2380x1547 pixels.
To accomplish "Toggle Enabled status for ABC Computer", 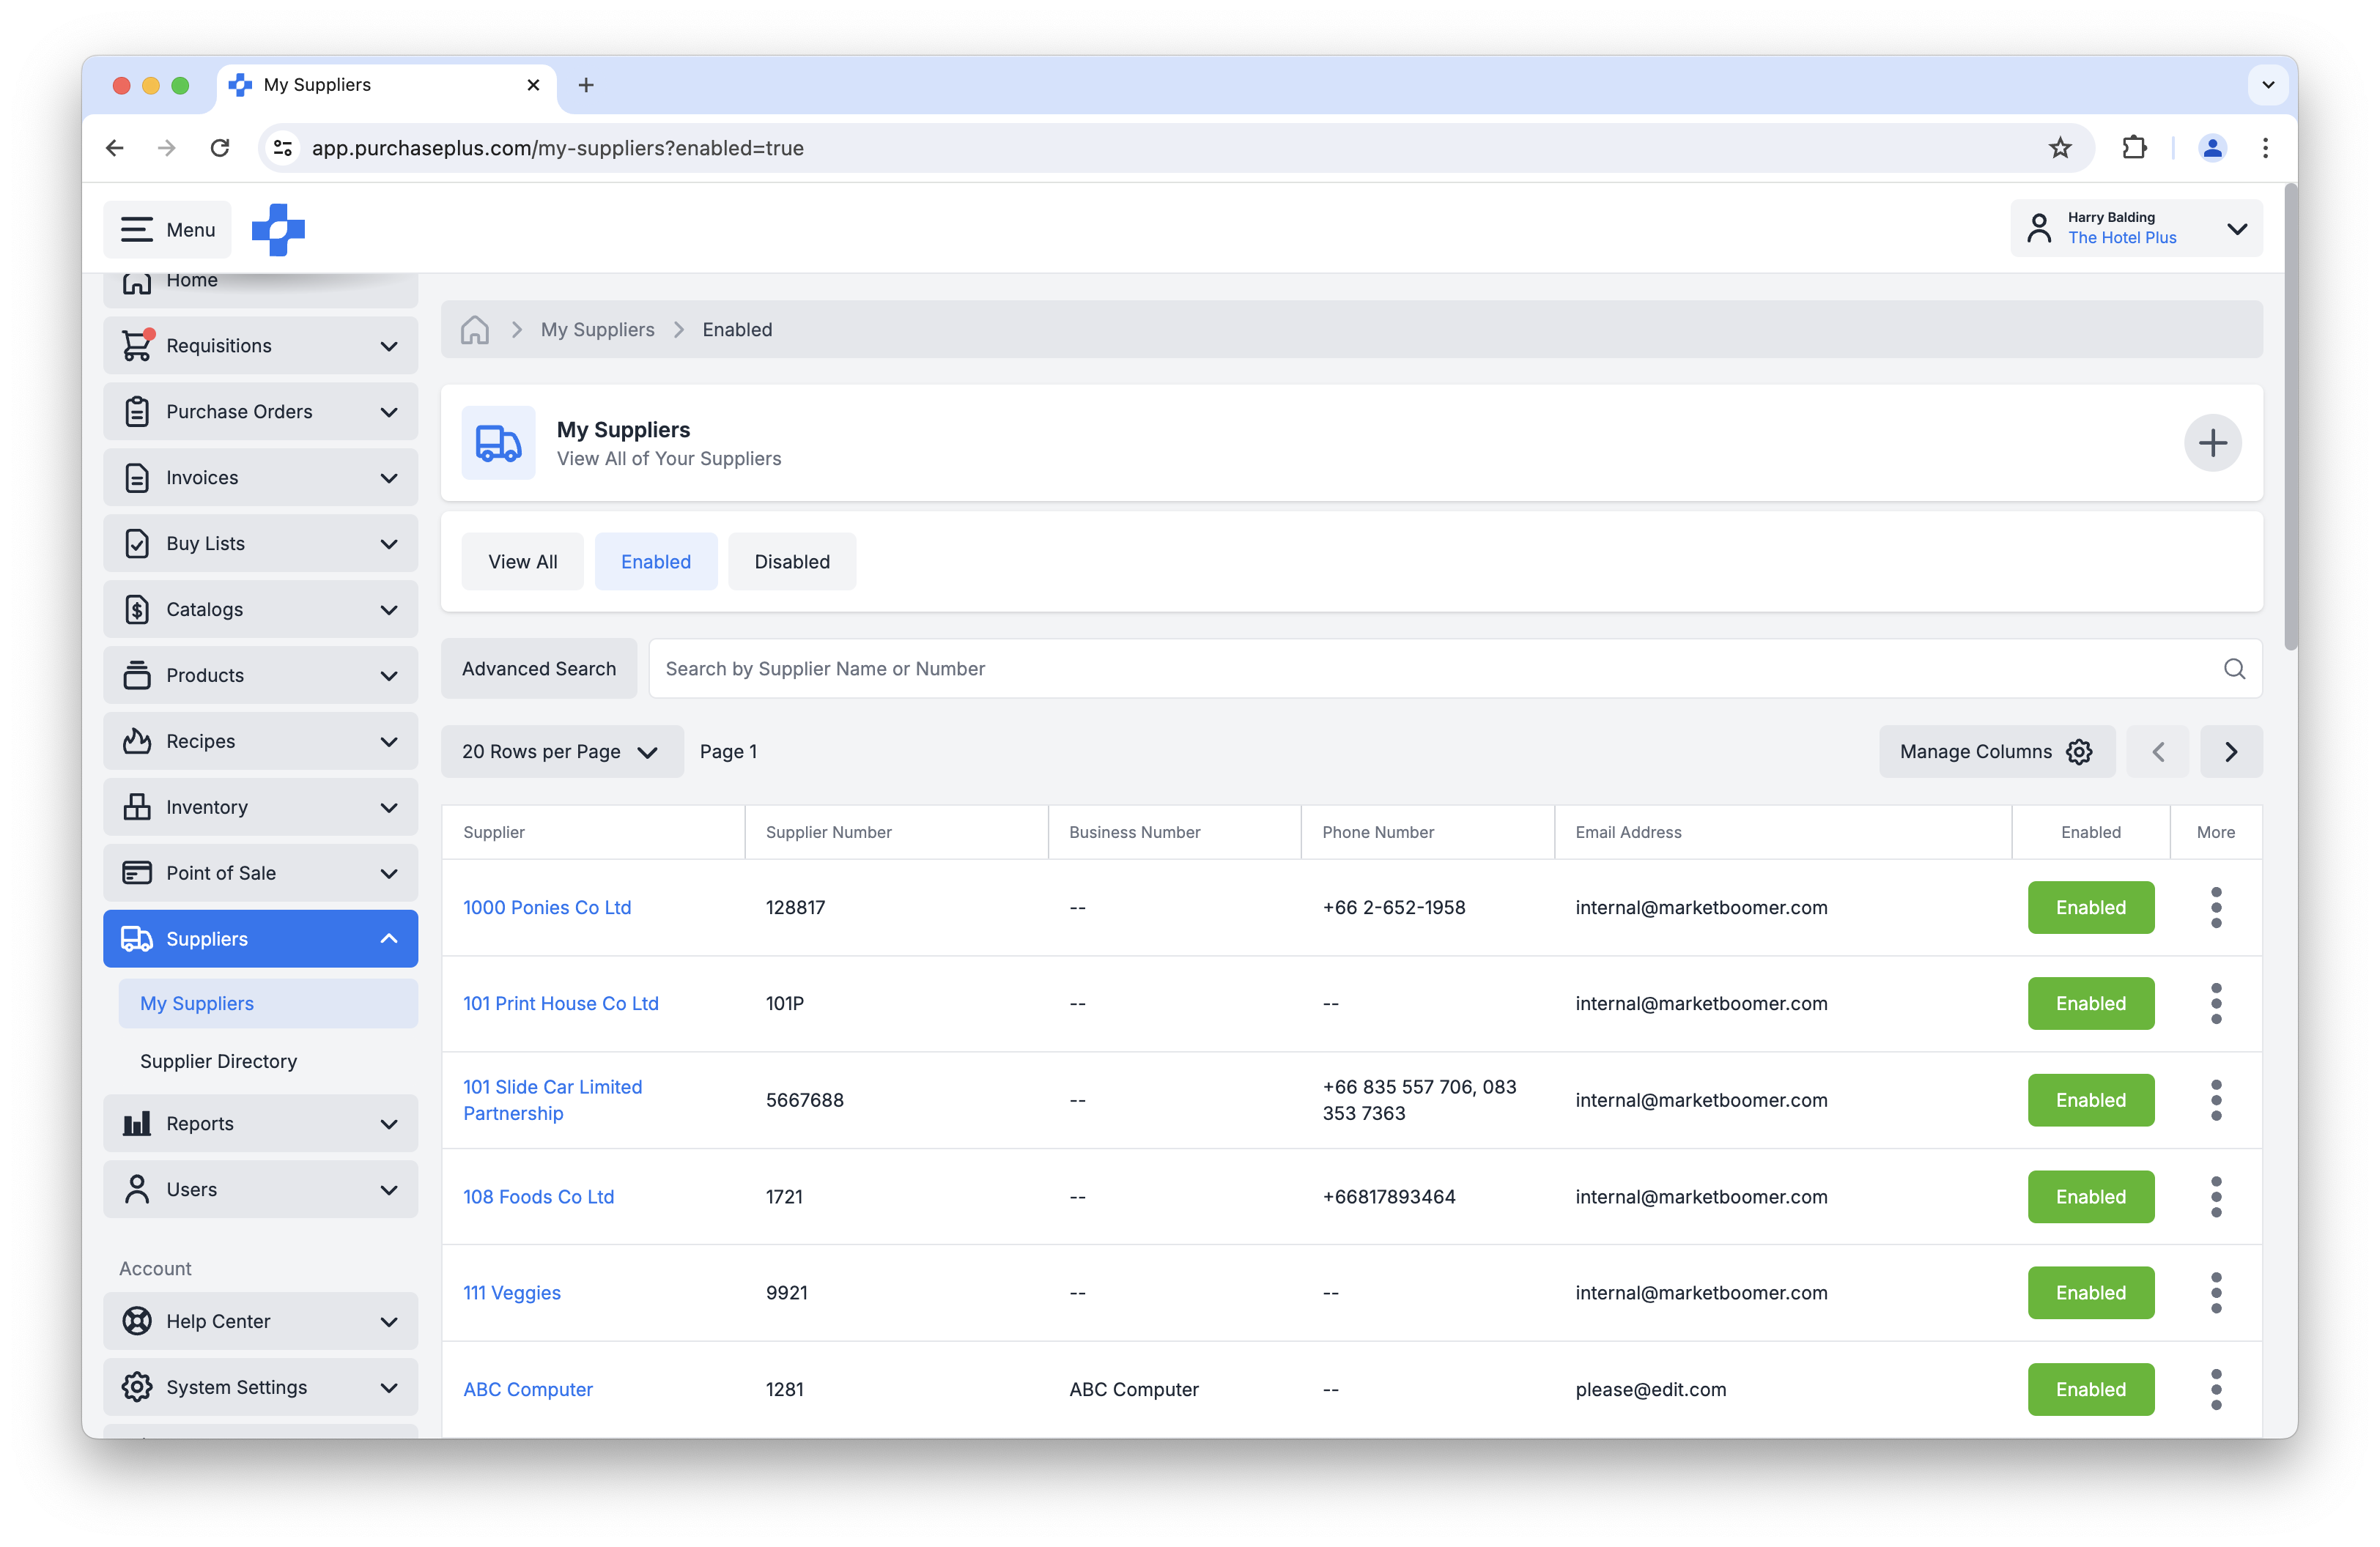I will (x=2090, y=1389).
